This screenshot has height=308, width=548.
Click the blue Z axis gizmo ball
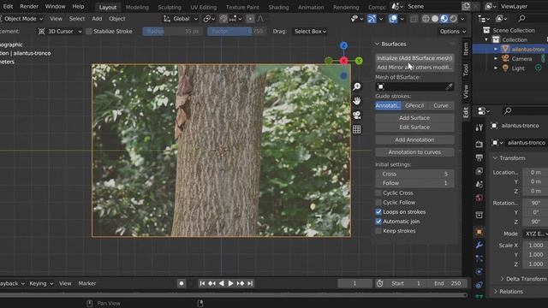344,45
